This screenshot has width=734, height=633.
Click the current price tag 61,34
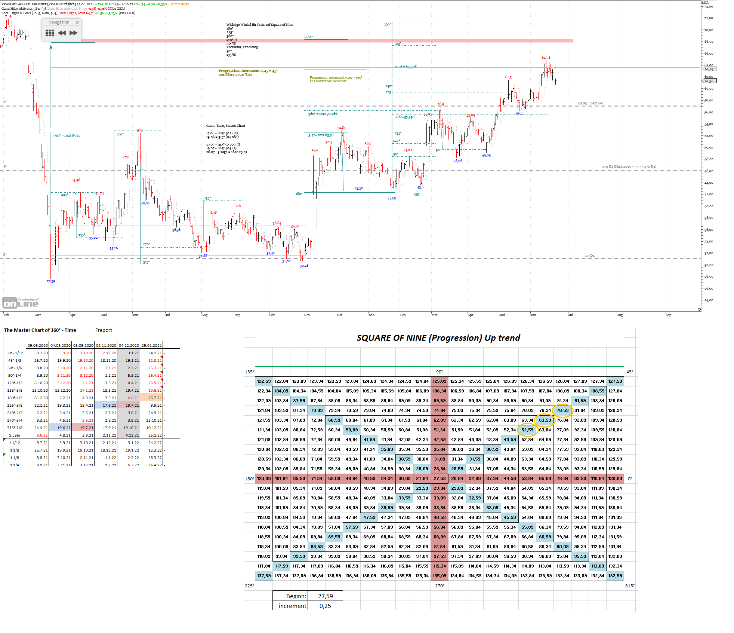coord(710,81)
